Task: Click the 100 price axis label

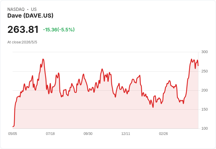Action: (205, 128)
